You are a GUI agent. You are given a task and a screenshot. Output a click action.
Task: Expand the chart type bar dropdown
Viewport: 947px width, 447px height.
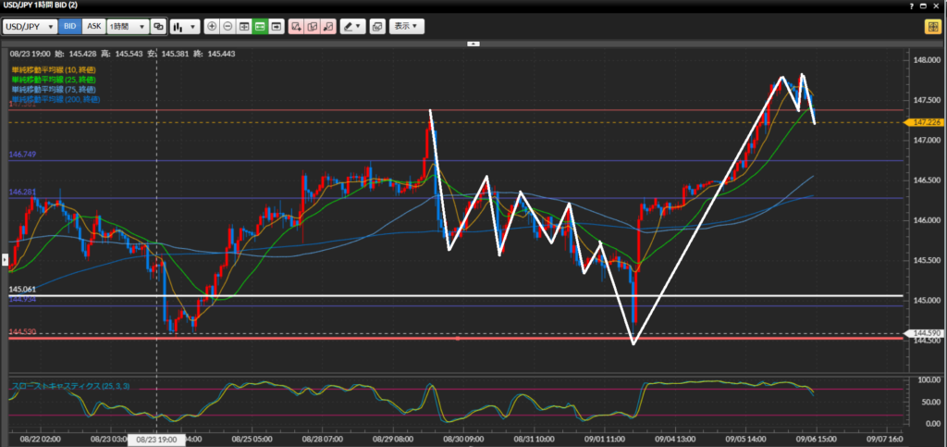pos(183,27)
